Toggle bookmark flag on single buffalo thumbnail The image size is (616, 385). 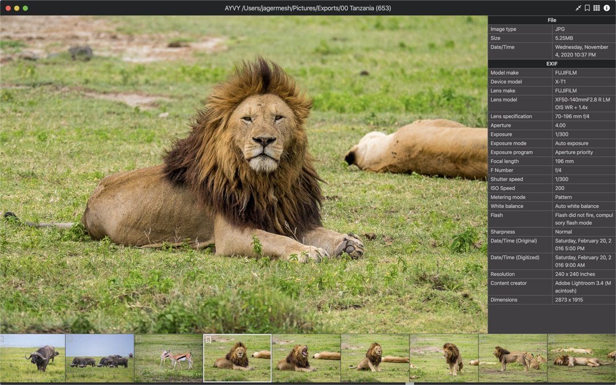(x=2, y=339)
